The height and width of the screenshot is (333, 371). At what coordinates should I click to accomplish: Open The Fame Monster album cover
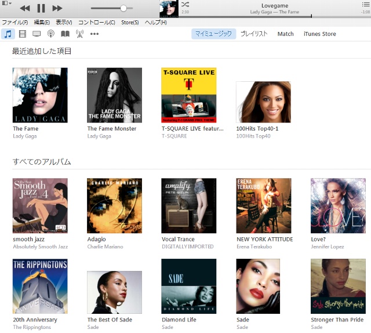[115, 95]
